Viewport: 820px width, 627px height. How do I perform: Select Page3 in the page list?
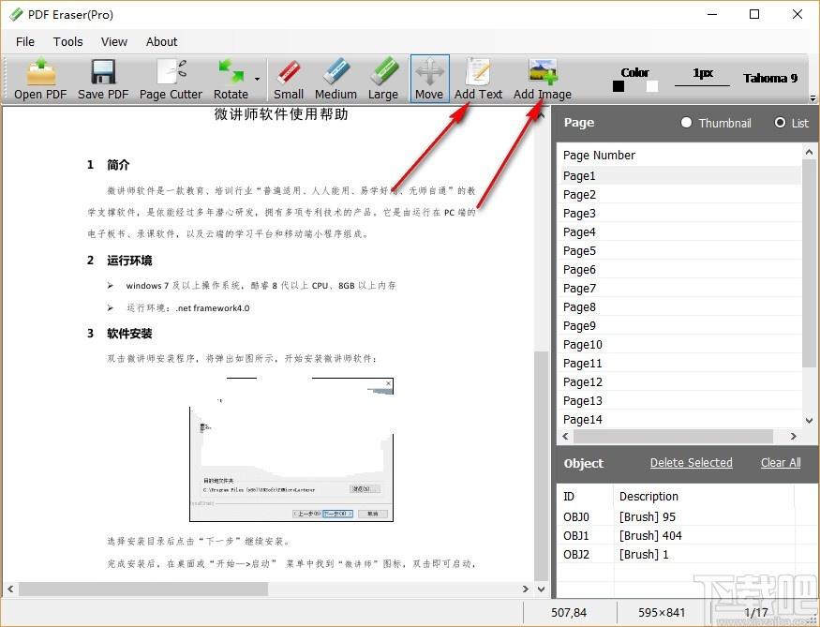point(680,214)
